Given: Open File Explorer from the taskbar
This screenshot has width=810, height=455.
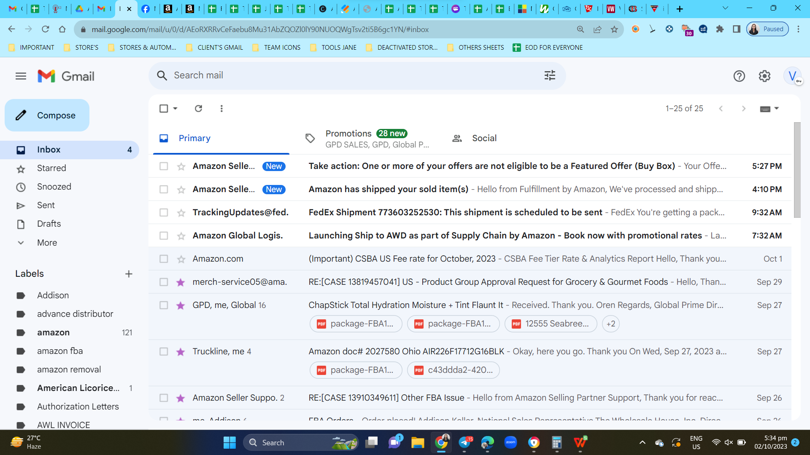Looking at the screenshot, I should (418, 443).
